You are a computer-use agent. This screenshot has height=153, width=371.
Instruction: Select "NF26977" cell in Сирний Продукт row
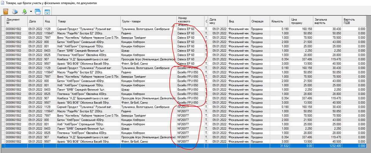coord(190,107)
